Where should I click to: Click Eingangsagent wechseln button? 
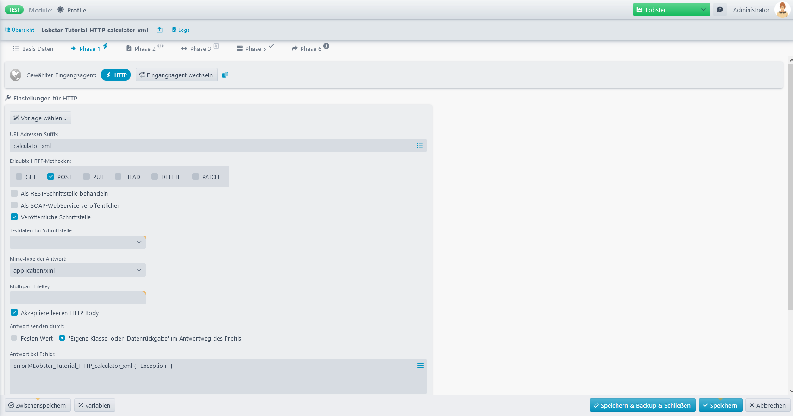pyautogui.click(x=176, y=75)
